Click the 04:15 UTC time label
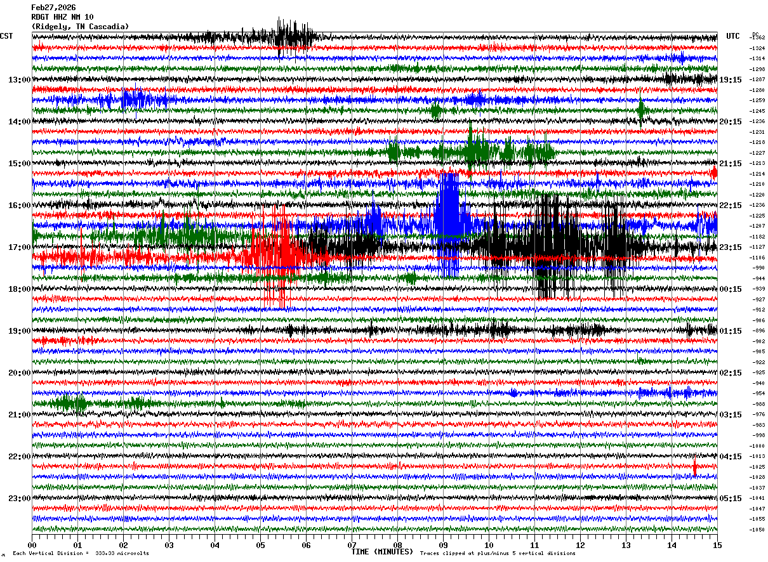The height and width of the screenshot is (562, 768). (x=731, y=457)
